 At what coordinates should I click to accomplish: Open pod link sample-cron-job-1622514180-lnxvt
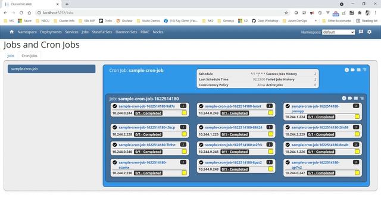233,106
